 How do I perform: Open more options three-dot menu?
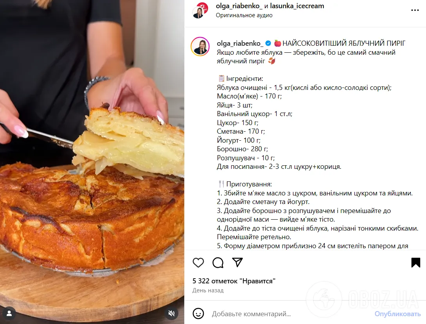pos(415,10)
